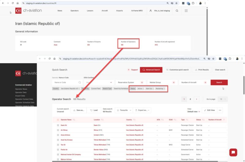Image resolution: width=245 pixels, height=162 pixels.
Task: Check the select-all checkbox in table header
Action: [x=58, y=120]
